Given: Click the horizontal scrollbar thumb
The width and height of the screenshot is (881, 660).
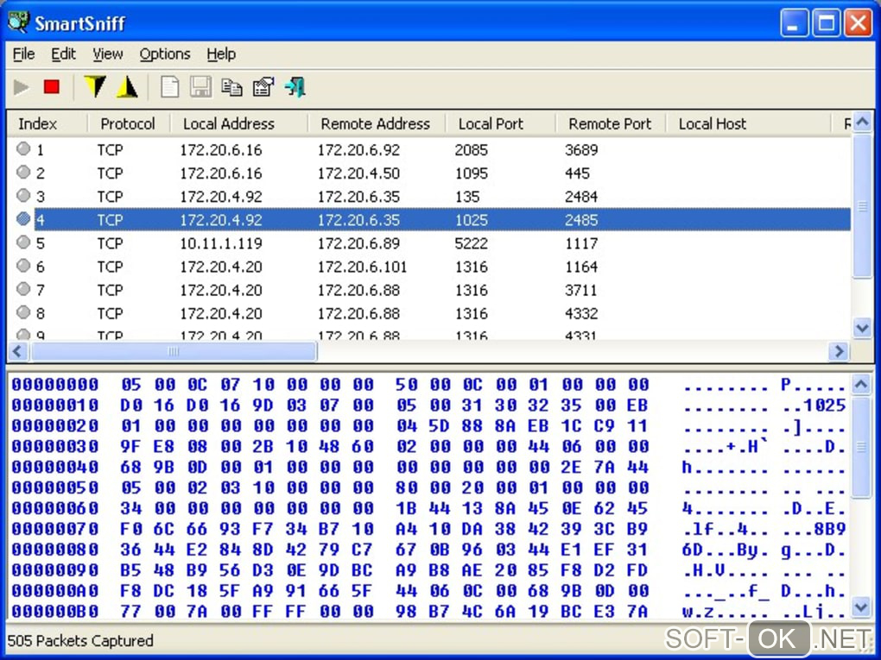Looking at the screenshot, I should tap(174, 351).
